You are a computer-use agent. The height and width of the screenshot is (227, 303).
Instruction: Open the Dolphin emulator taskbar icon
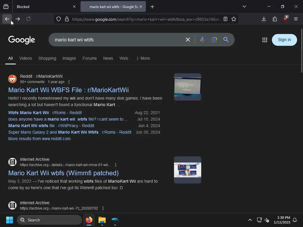(115, 220)
